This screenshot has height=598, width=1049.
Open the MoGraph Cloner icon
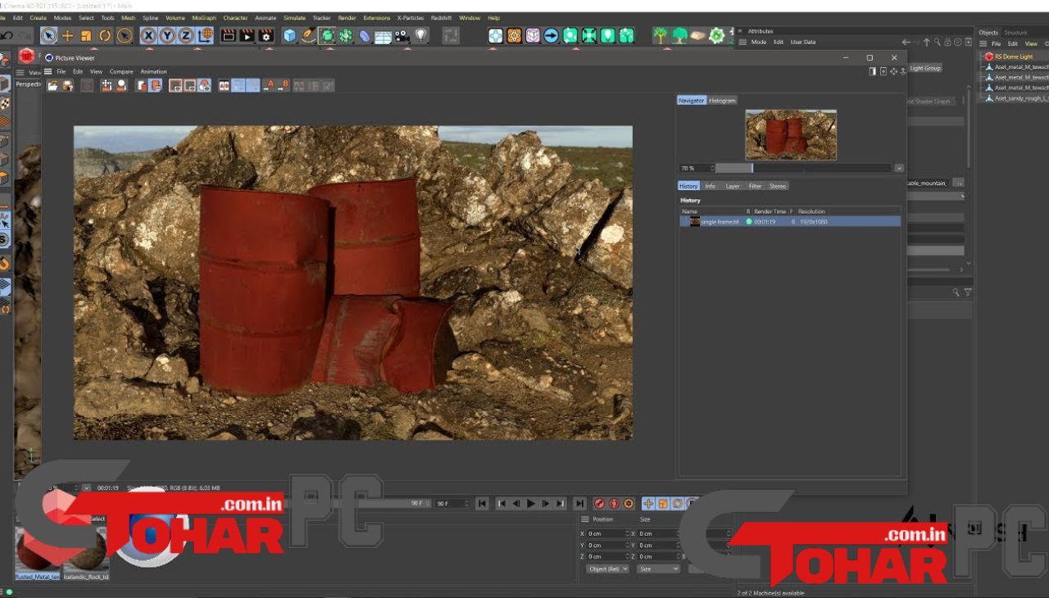coord(346,35)
